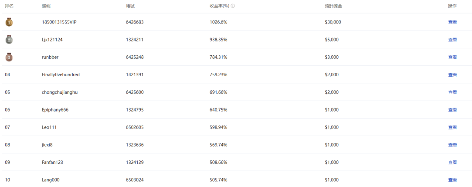Click the gold first-place medal icon
The image size is (472, 187).
pos(9,22)
